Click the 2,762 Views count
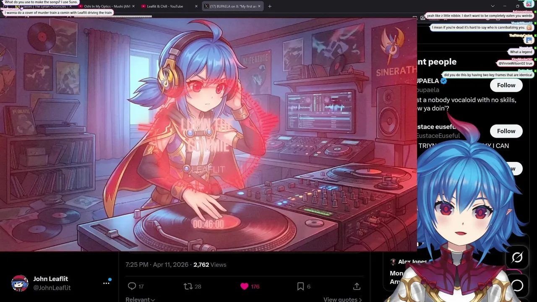537x302 pixels. tap(210, 265)
